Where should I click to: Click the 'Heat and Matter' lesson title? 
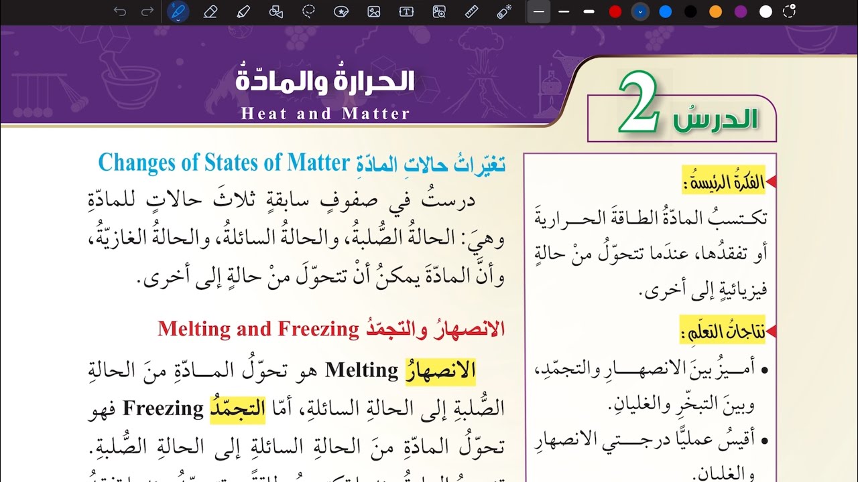click(x=325, y=114)
